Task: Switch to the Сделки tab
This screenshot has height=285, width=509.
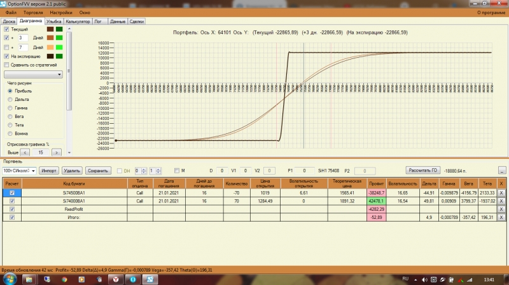Action: point(137,22)
